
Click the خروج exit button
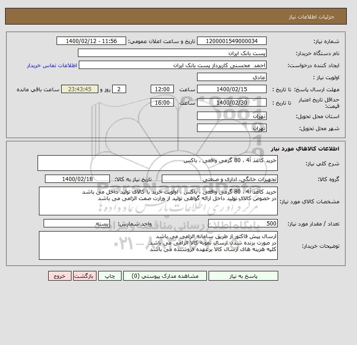click(x=60, y=276)
